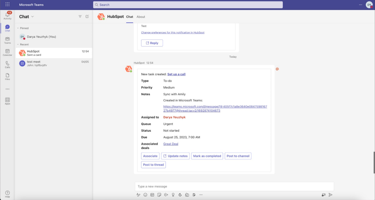The image size is (375, 200).
Task: Click the HubSpot logo in chat header
Action: [101, 17]
